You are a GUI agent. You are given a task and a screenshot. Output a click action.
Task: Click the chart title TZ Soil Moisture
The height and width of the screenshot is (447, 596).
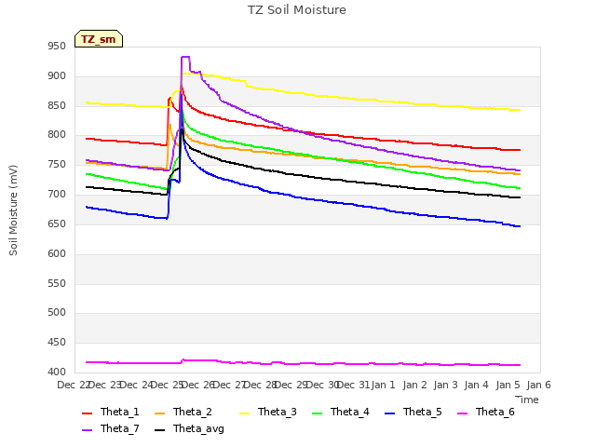297,10
